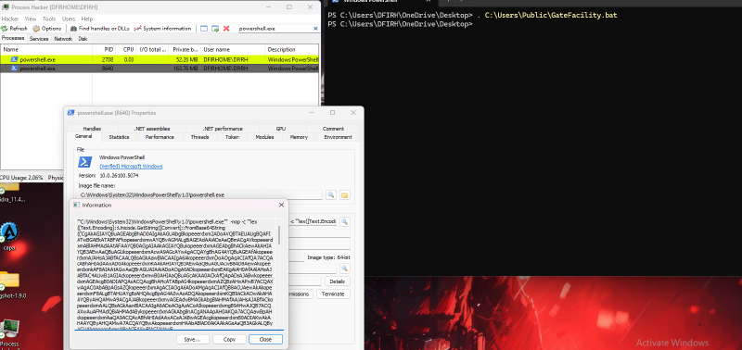The height and width of the screenshot is (350, 742).
Task: Open the Performance tab
Action: pyautogui.click(x=160, y=137)
